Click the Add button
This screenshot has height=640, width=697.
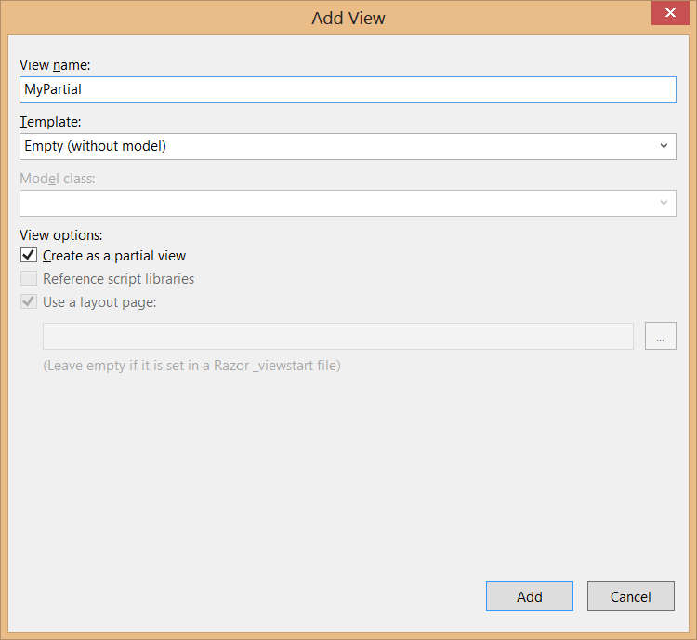[530, 596]
